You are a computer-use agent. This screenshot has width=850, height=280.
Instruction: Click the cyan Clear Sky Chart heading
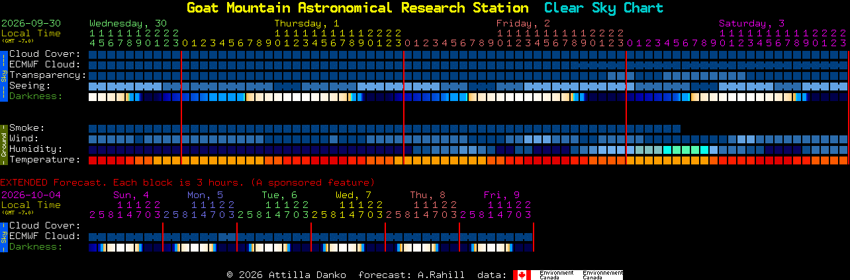coord(603,8)
